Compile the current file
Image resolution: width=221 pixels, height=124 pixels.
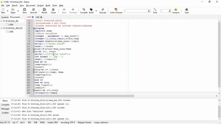point(84,11)
